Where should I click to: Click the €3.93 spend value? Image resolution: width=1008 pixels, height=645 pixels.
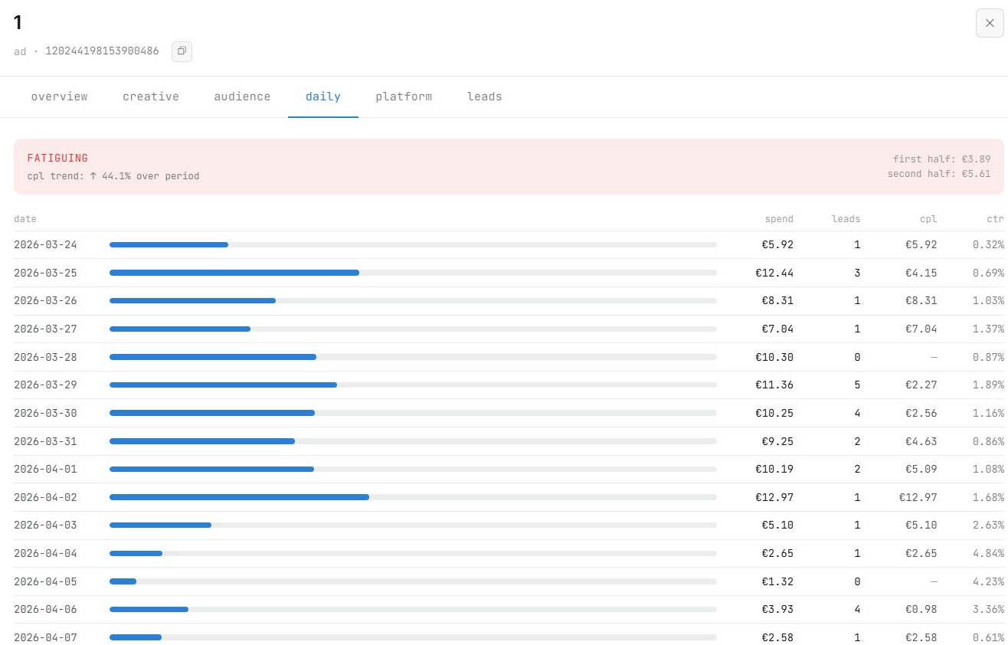[x=777, y=609]
